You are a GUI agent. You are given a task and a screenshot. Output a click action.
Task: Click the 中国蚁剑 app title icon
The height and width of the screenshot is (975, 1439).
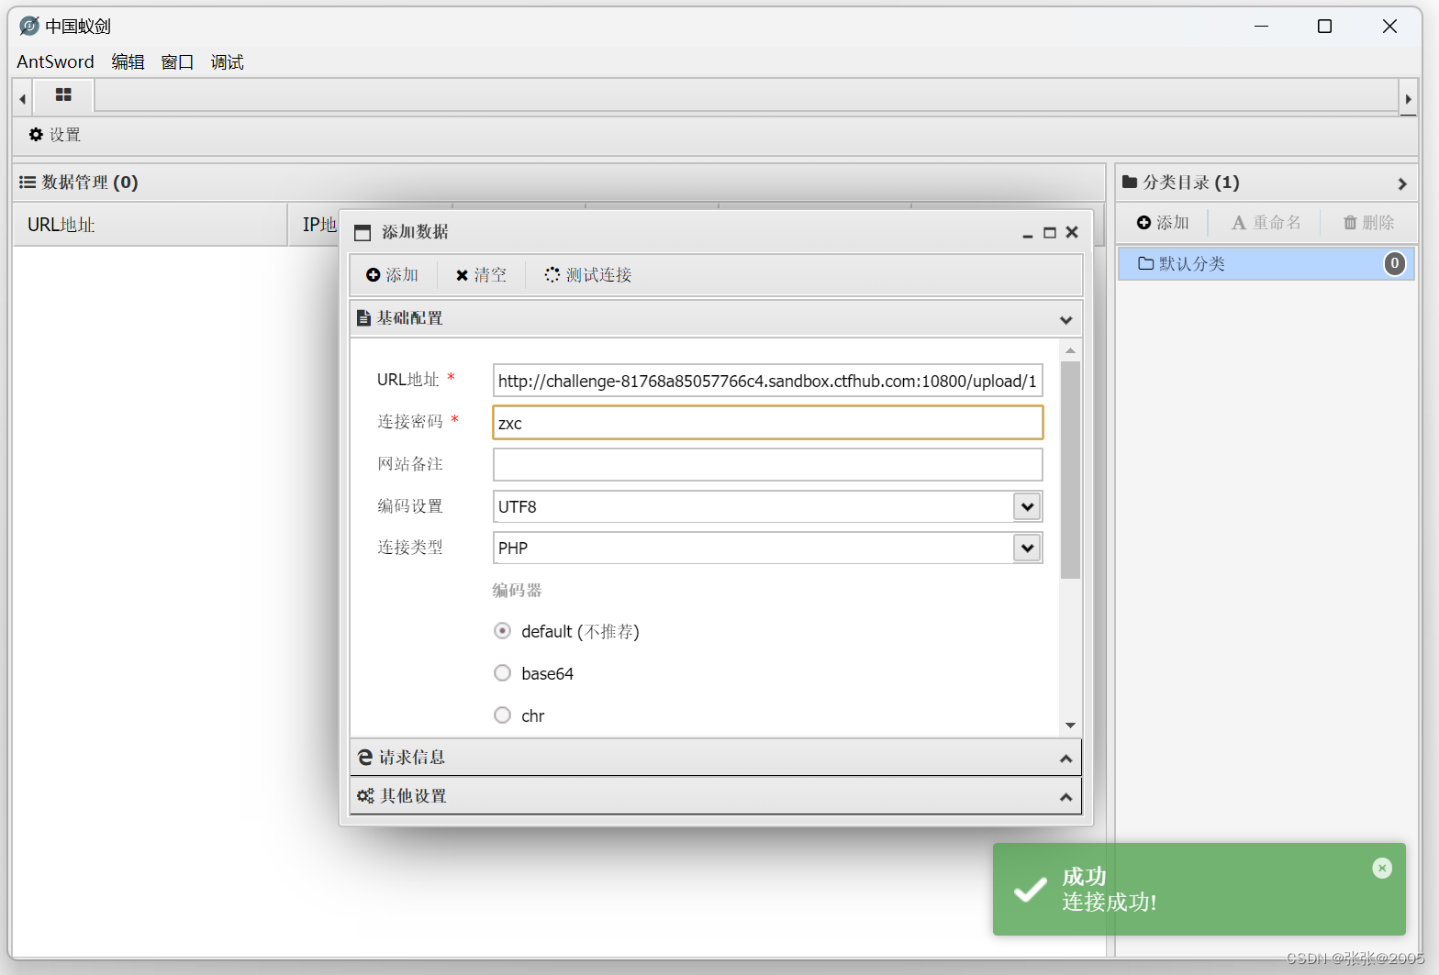pyautogui.click(x=29, y=26)
